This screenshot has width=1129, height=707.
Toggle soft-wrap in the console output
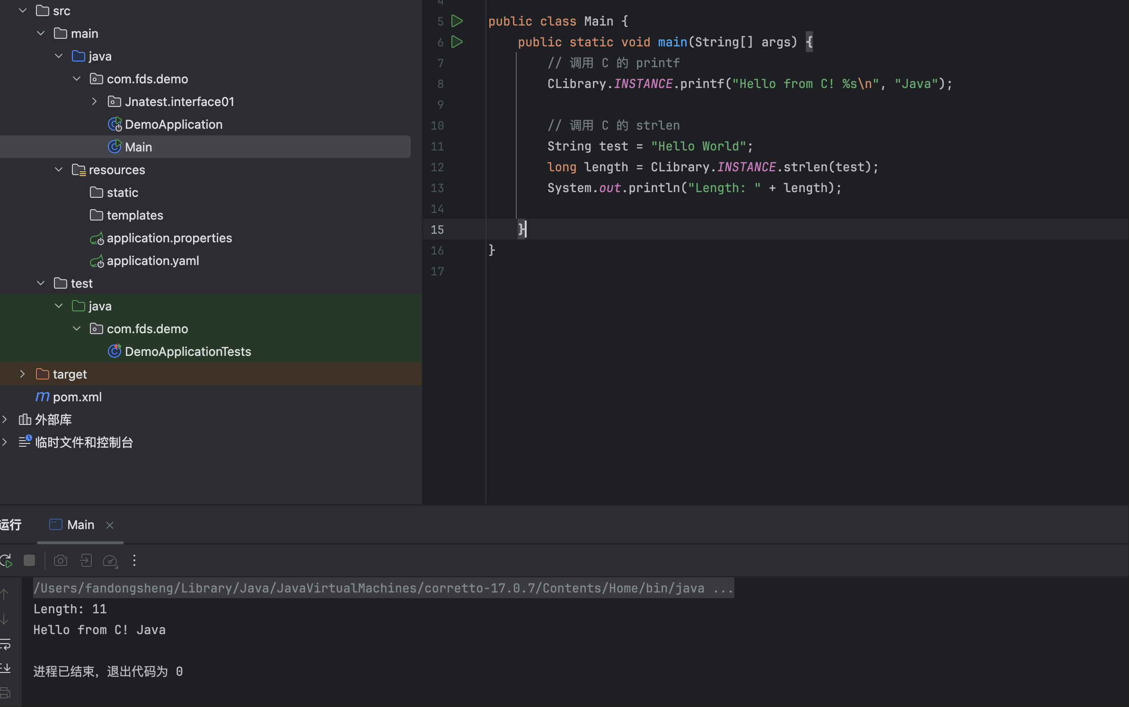click(6, 644)
